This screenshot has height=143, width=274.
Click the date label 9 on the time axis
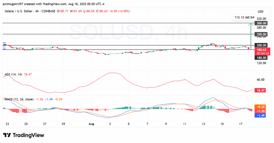[x=166, y=124]
